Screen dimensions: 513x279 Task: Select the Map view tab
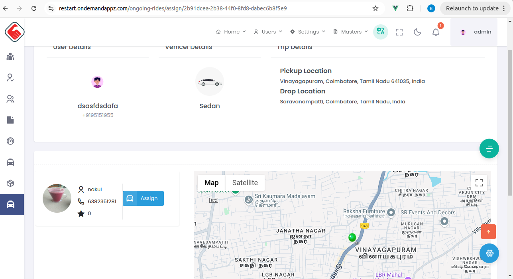pos(211,183)
